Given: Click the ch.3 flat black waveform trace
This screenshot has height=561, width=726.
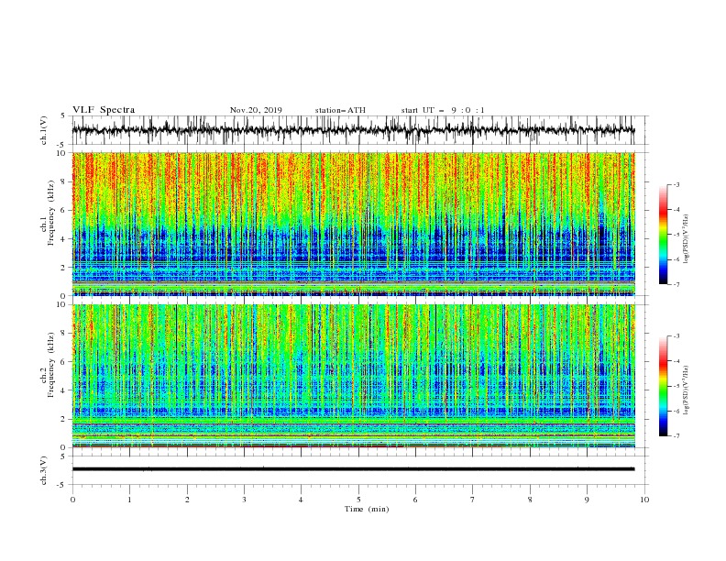Looking at the screenshot, I should click(x=353, y=469).
